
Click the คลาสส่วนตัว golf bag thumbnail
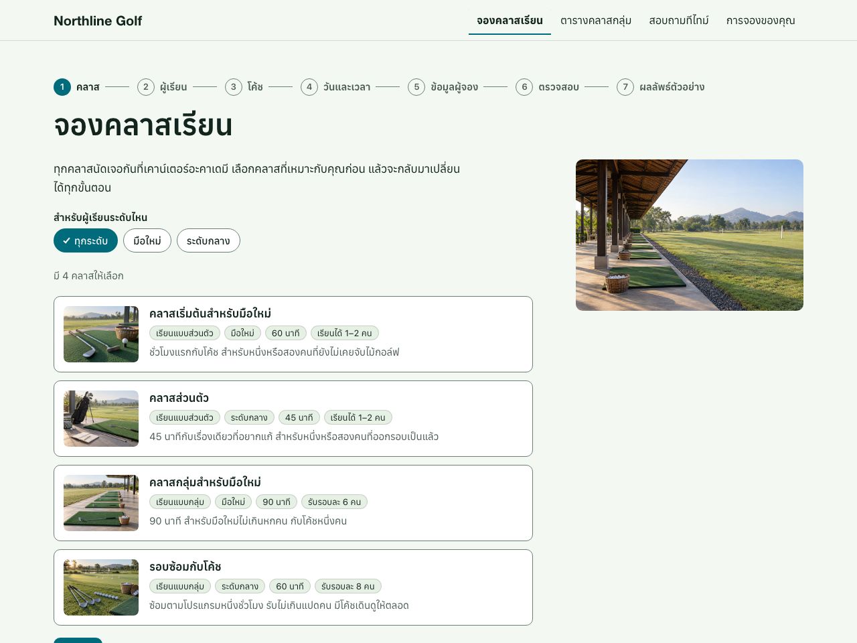(101, 419)
